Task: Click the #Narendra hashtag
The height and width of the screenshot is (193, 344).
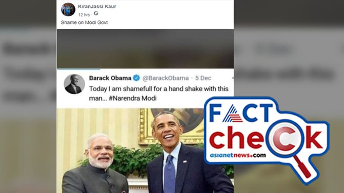Action: (123, 98)
